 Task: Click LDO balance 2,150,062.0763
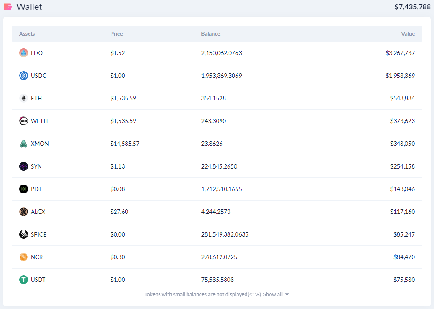point(221,53)
